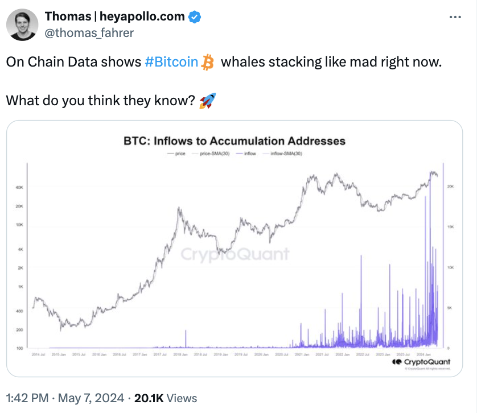Open the three-dot more options menu
This screenshot has width=477, height=413.
(x=455, y=17)
